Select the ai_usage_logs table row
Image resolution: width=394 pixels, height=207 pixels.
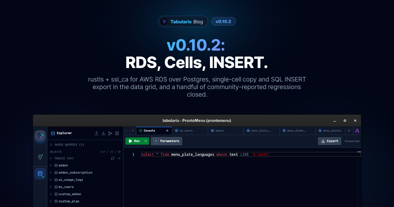[69, 180]
